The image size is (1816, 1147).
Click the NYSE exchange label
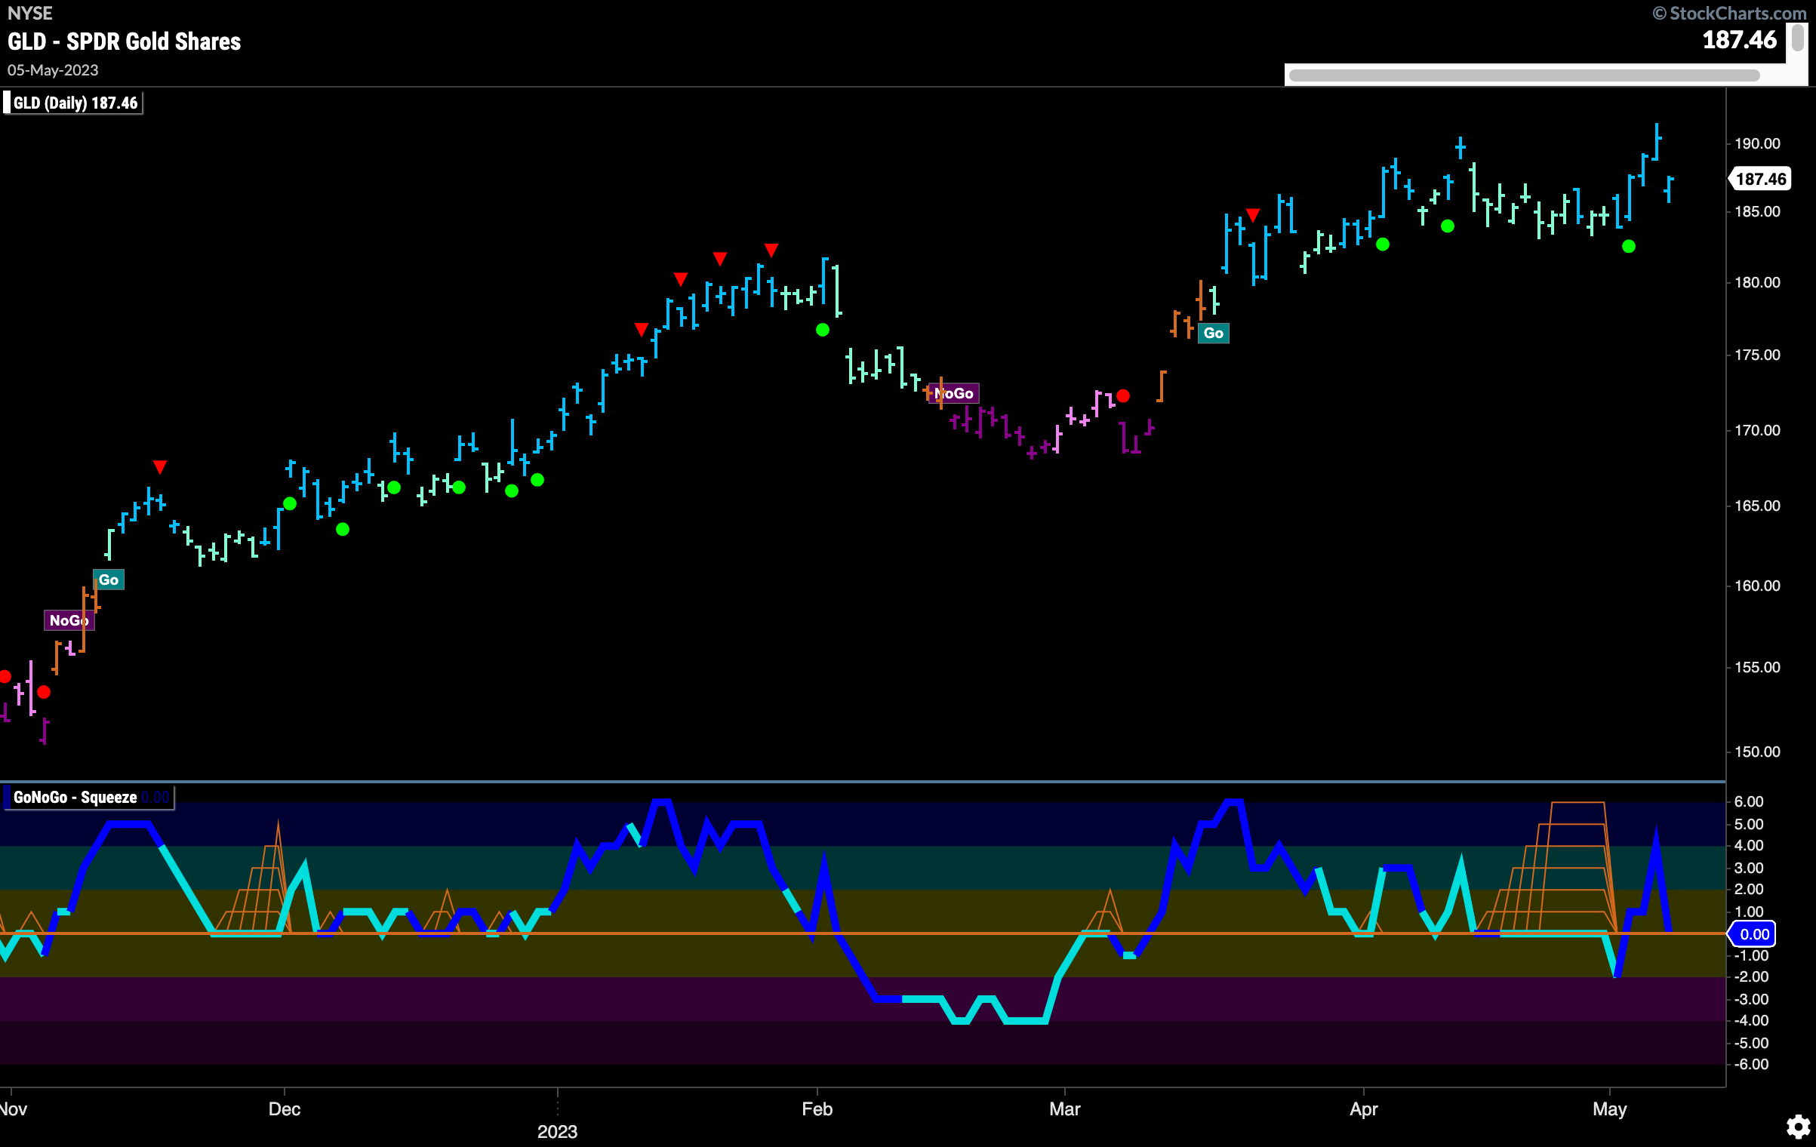(x=30, y=13)
